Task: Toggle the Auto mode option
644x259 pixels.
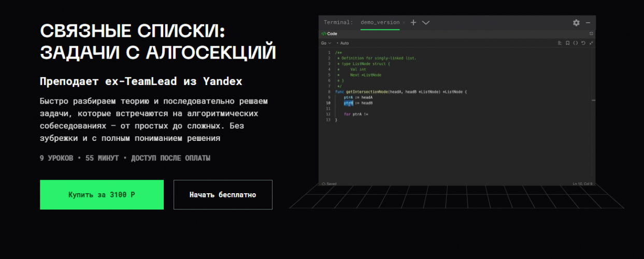Action: pos(342,43)
